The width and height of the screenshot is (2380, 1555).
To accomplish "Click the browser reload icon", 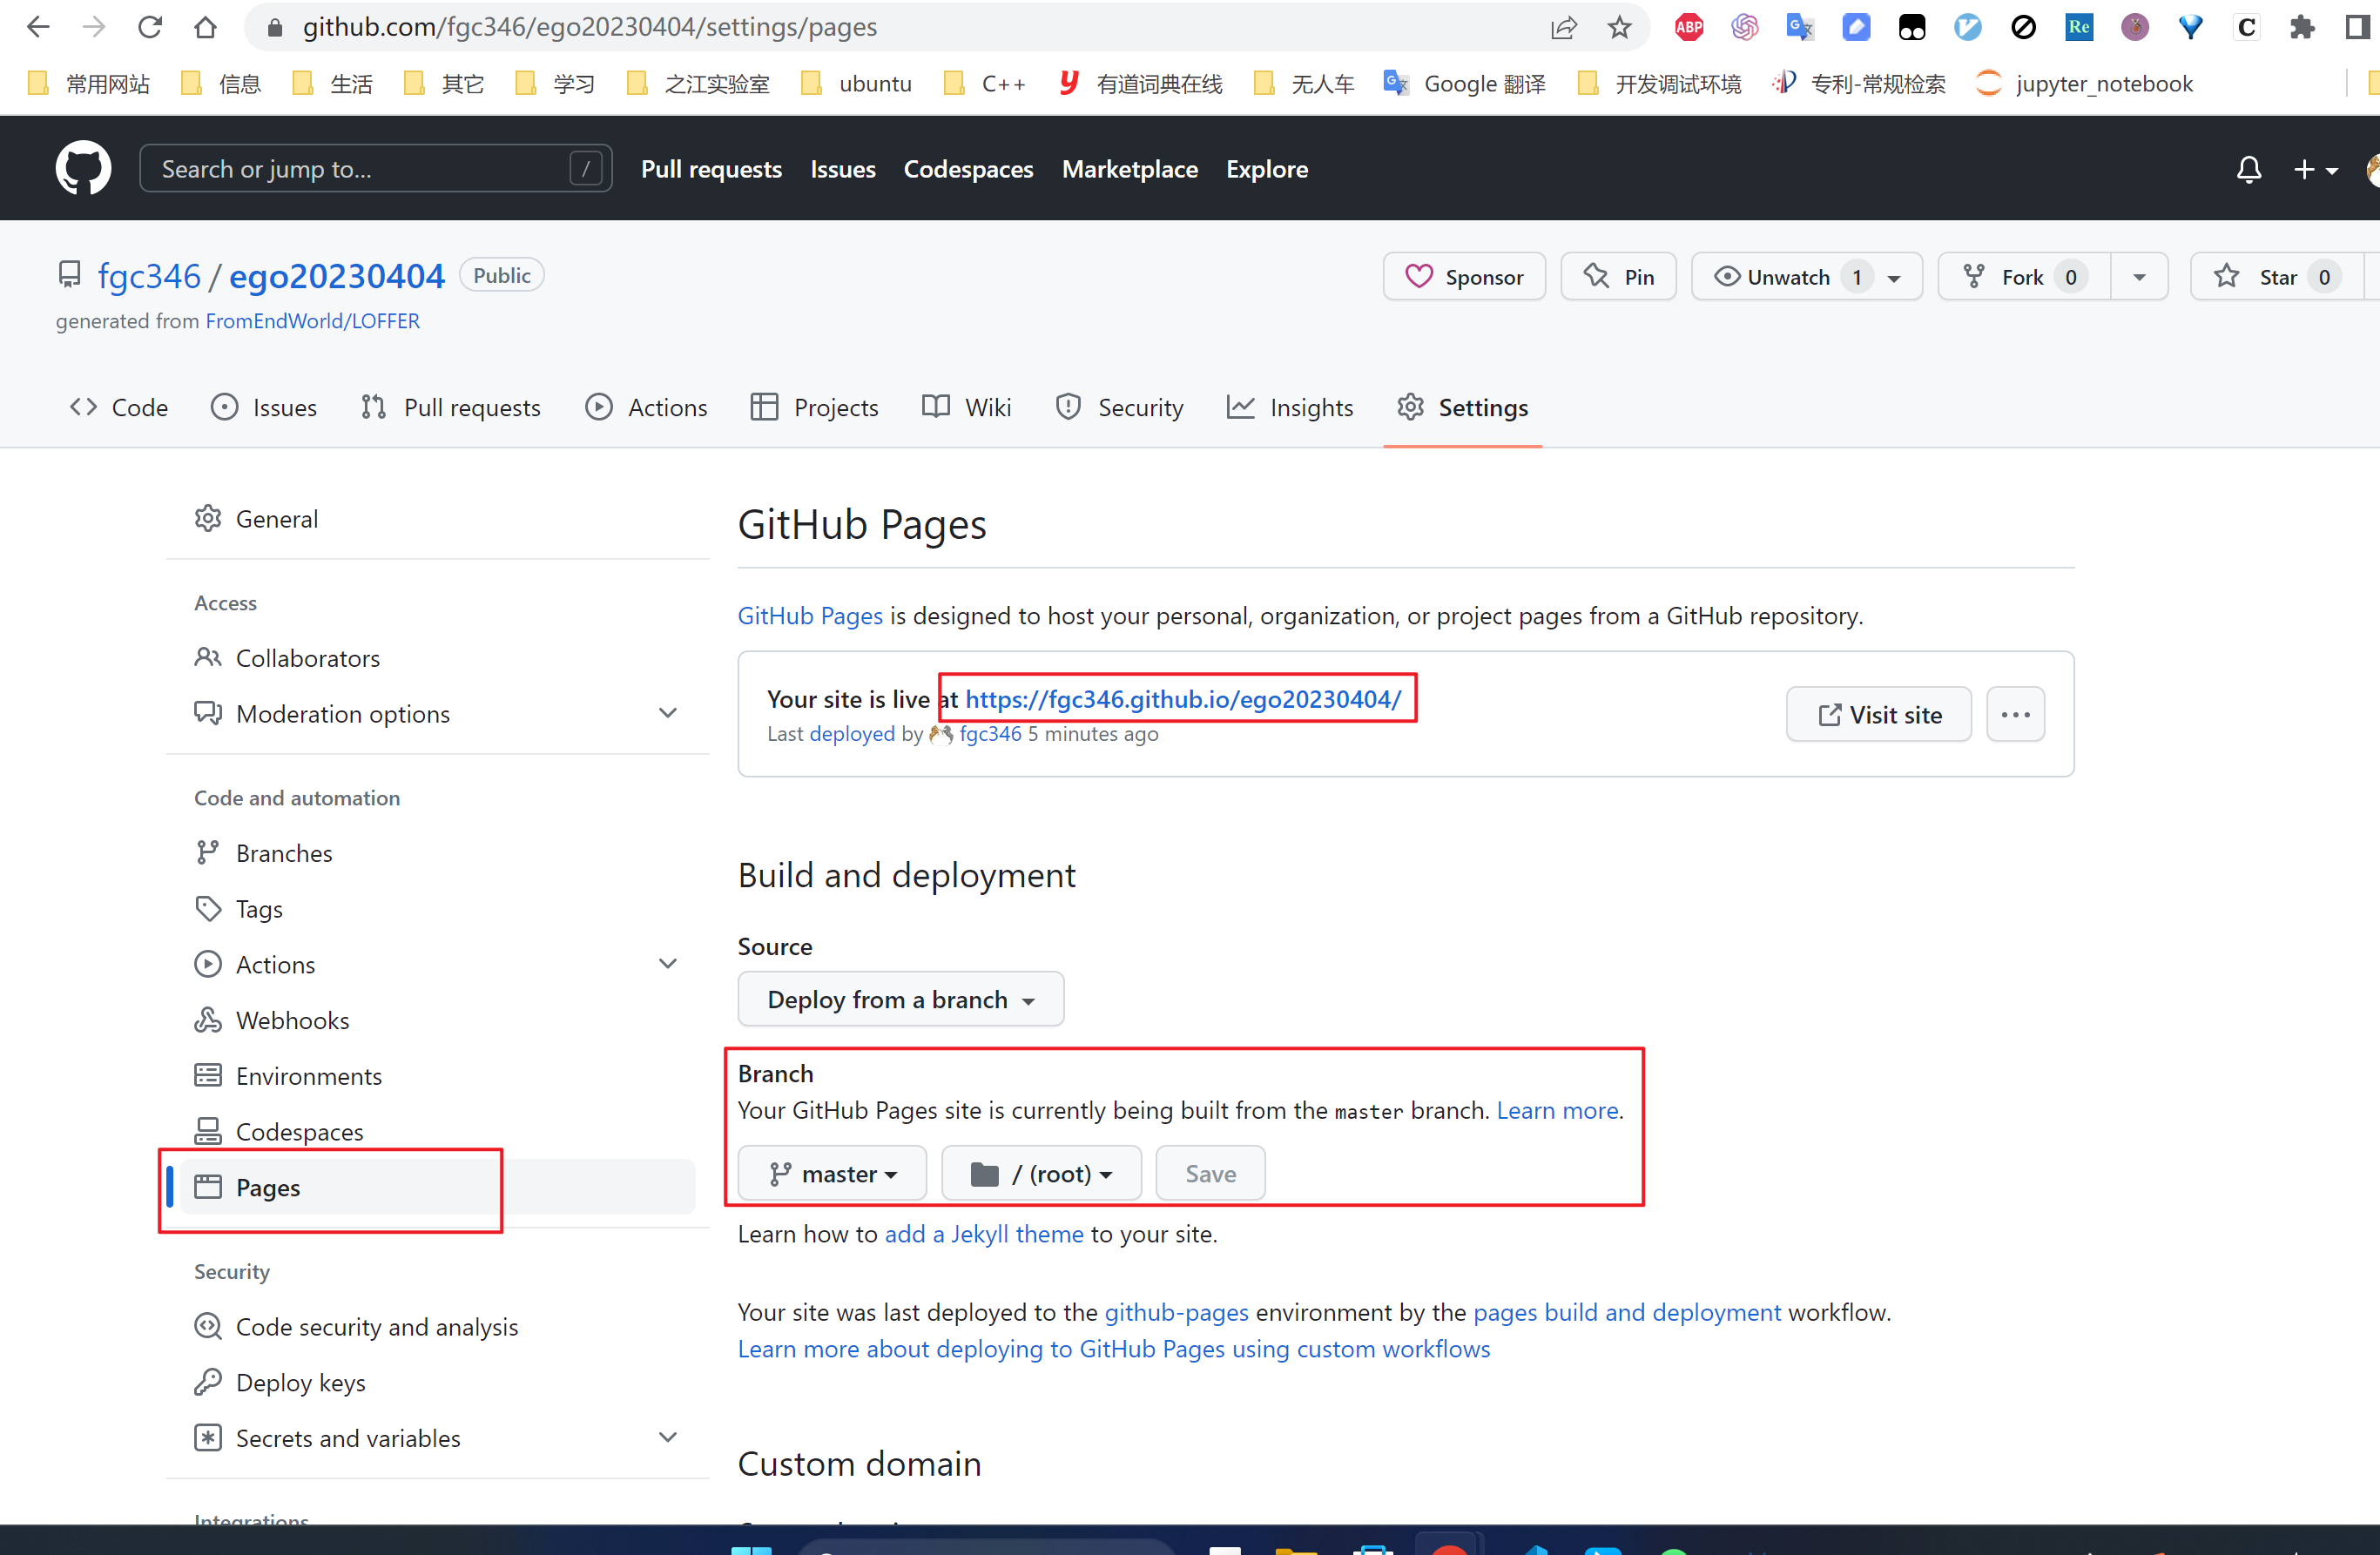I will tap(150, 27).
